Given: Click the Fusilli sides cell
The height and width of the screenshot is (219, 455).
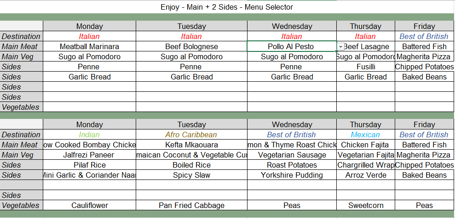Looking at the screenshot, I should 365,67.
